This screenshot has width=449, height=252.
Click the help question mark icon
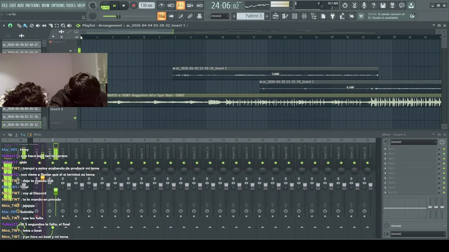[374, 6]
